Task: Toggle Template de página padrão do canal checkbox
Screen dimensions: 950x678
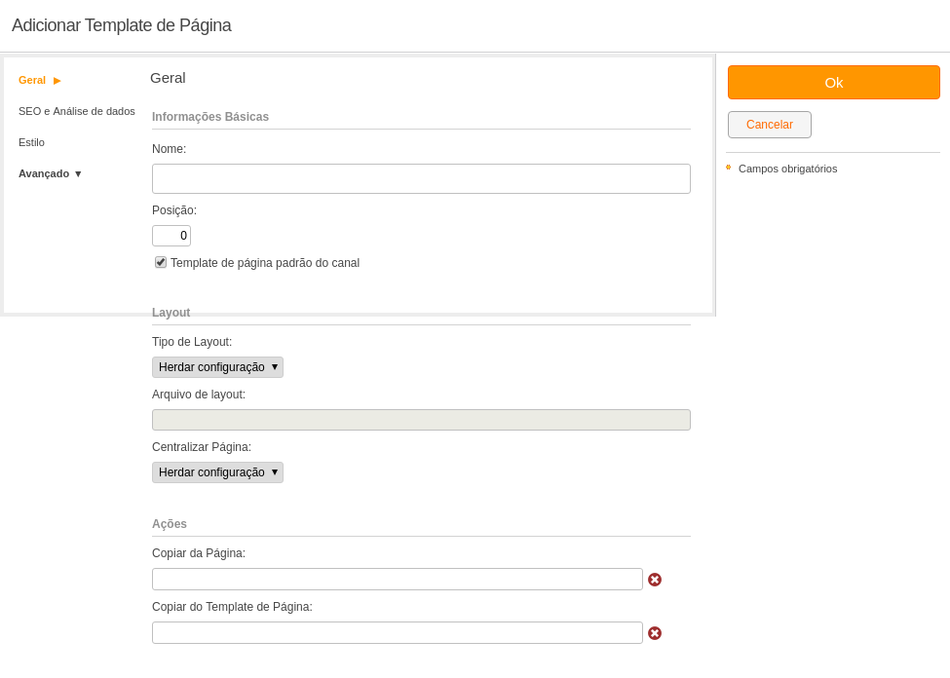Action: 161,262
